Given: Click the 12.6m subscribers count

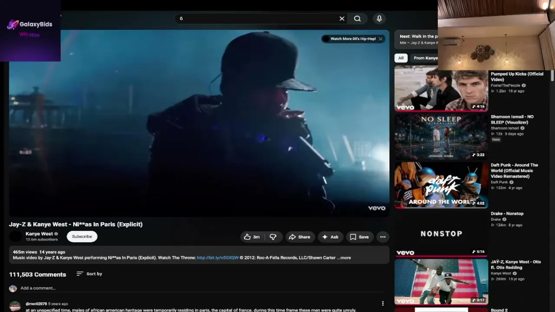Looking at the screenshot, I should click(42, 240).
